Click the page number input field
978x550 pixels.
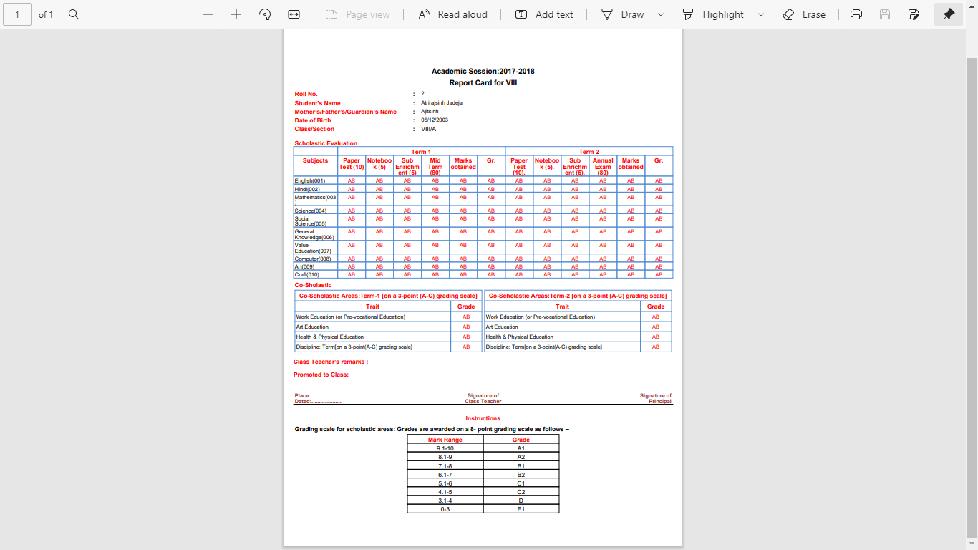17,14
